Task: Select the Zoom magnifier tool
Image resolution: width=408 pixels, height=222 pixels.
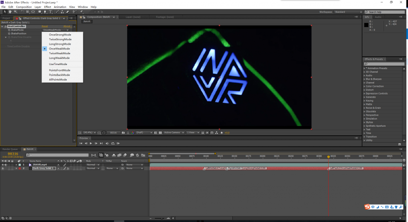Action: point(16,12)
